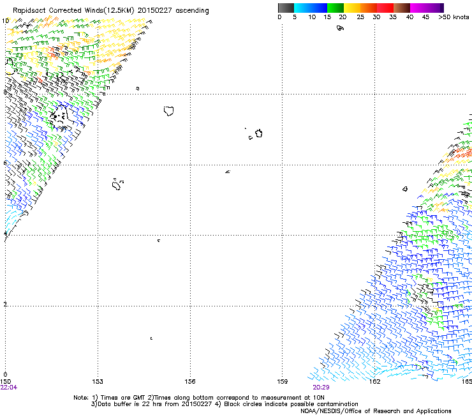Click the 162 longitude axis label
This screenshot has width=472, height=415.
pyautogui.click(x=375, y=382)
